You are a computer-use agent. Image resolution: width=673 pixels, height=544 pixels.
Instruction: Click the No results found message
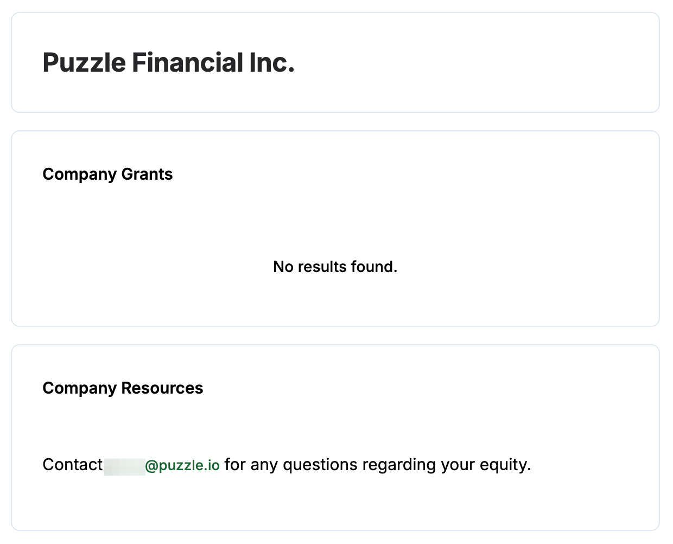pos(335,267)
